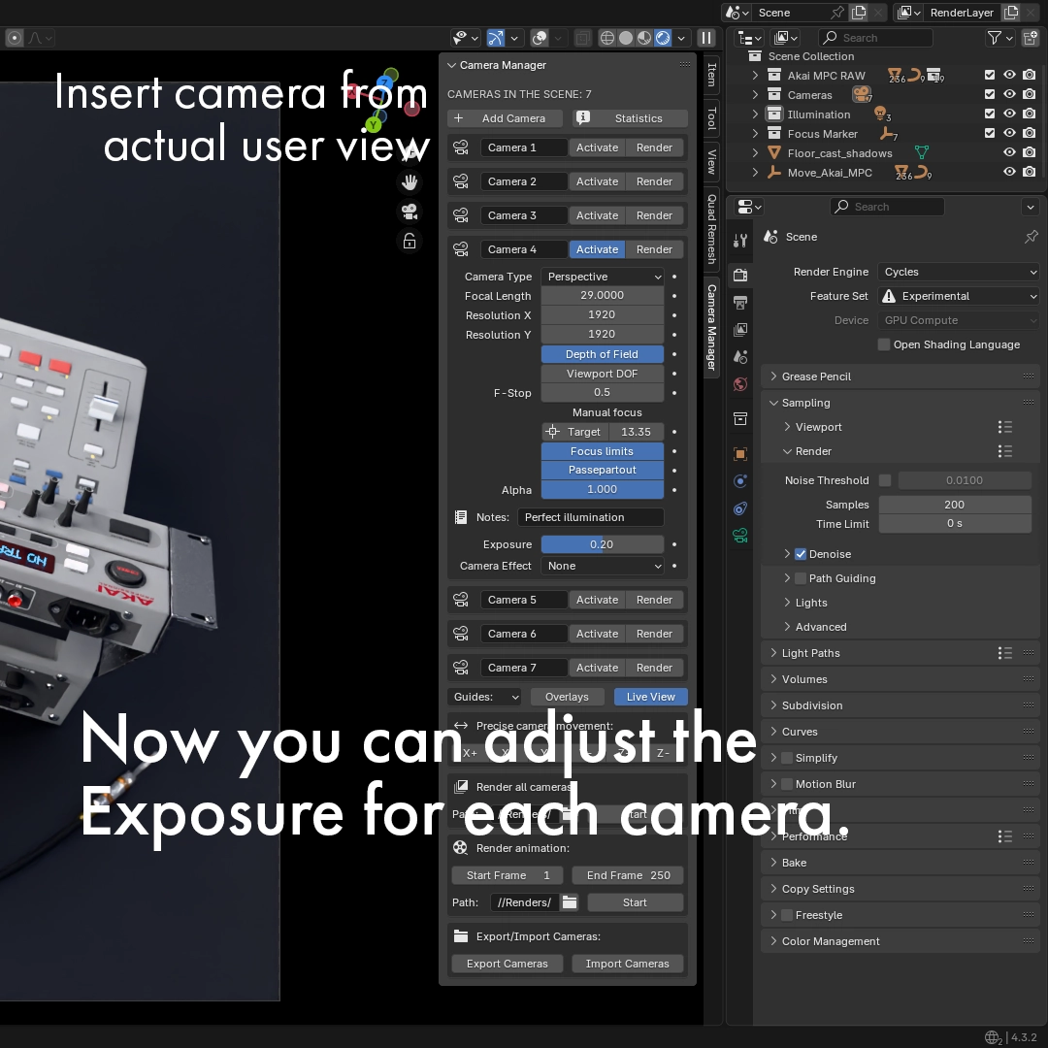1048x1048 pixels.
Task: Hide the Floor_cast_shadows object in viewport
Action: [1009, 152]
